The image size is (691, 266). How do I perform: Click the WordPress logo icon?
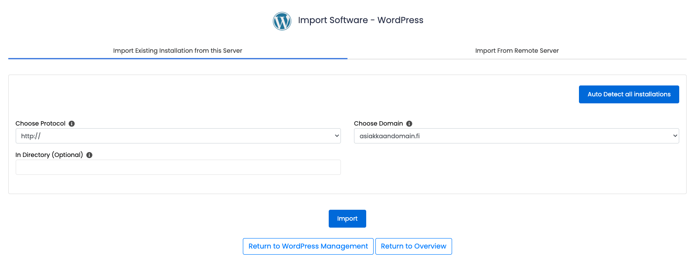(x=282, y=21)
